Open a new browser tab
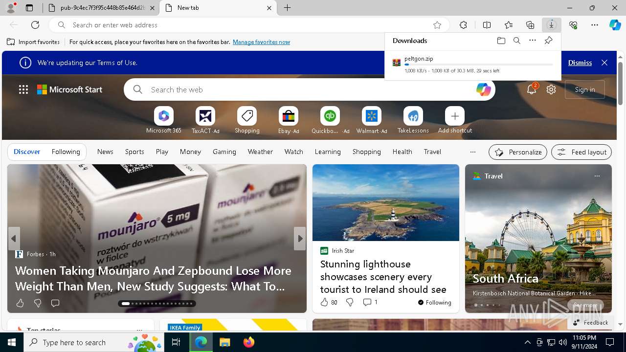Image resolution: width=626 pixels, height=352 pixels. point(288,8)
